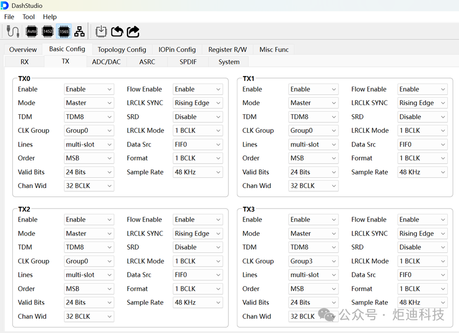Viewport: 459px width, 333px height.
Task: Select the 1565 chip icon
Action: pyautogui.click(x=64, y=31)
